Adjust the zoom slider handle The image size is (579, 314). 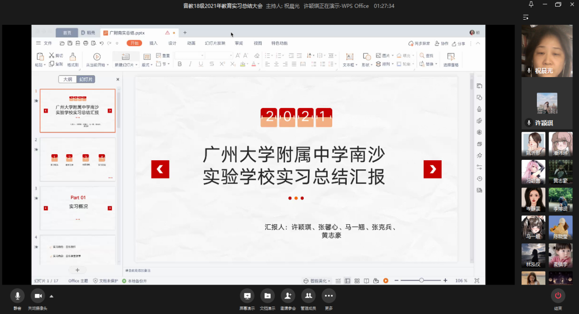(422, 280)
